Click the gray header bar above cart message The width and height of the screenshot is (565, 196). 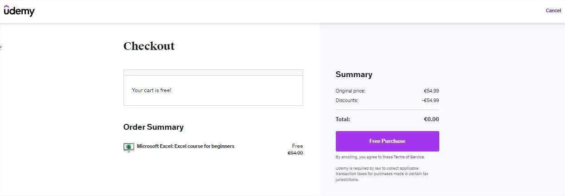pyautogui.click(x=213, y=73)
